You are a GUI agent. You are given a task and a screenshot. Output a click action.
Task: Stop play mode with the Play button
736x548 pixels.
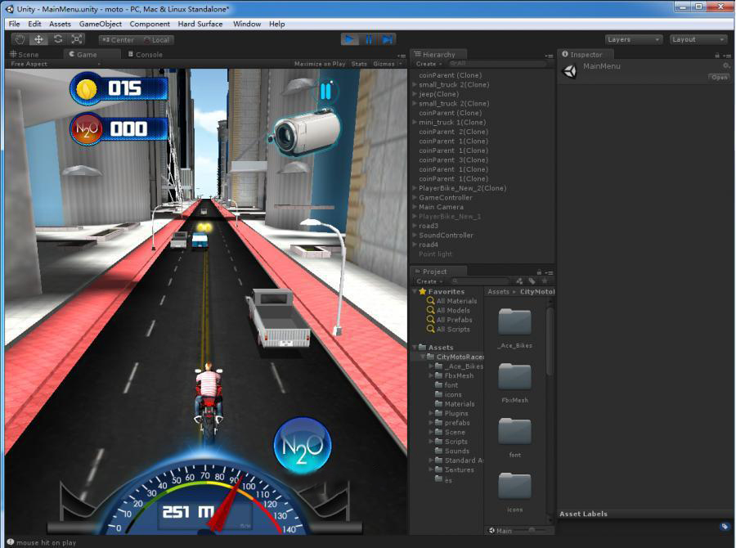350,39
